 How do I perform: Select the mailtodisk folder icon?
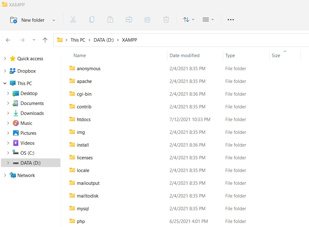point(72,196)
